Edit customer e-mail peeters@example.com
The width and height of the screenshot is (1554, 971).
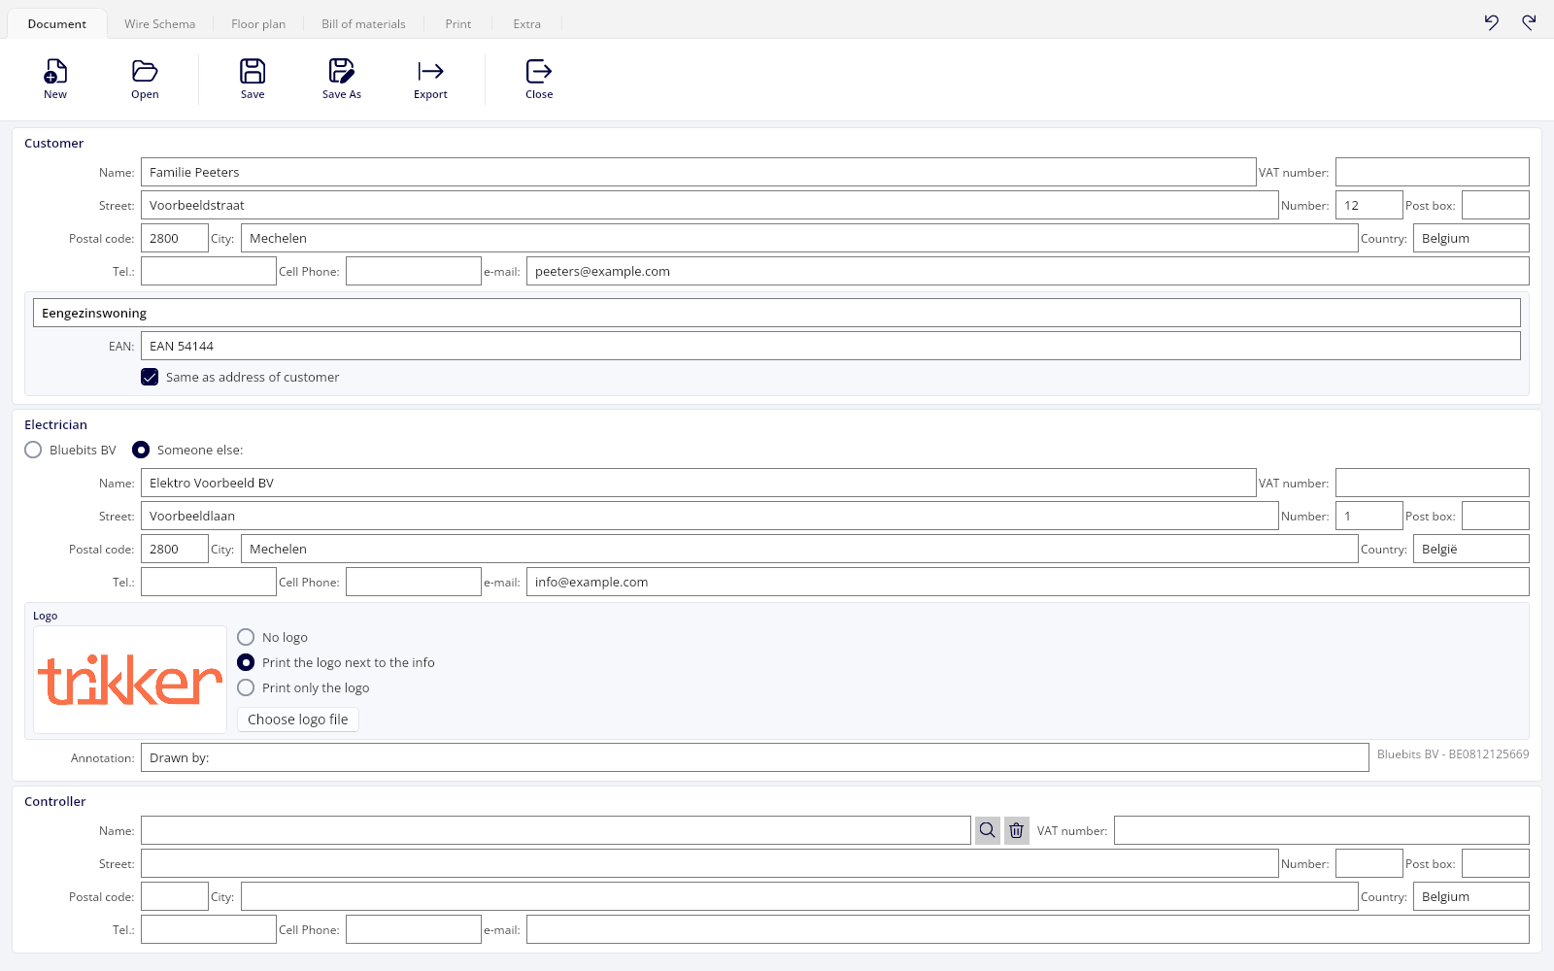tap(1028, 271)
